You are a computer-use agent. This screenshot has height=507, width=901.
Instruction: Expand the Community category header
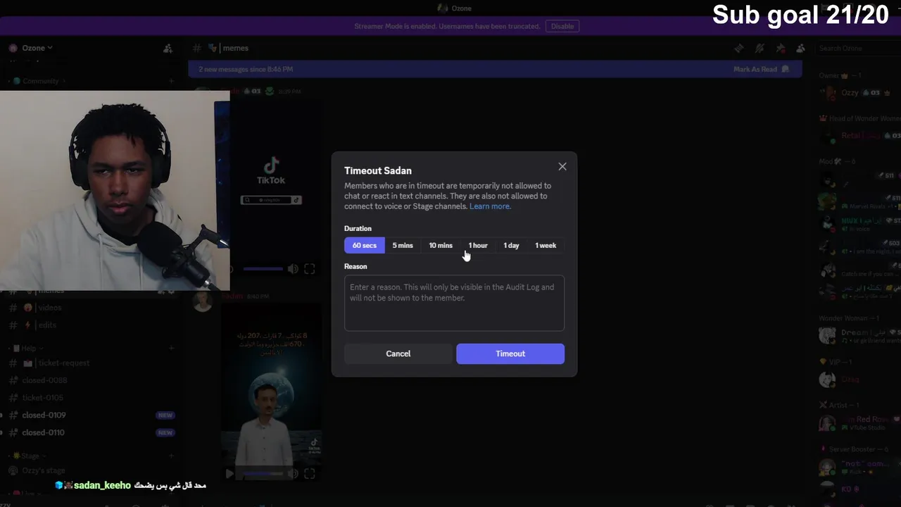pos(40,81)
